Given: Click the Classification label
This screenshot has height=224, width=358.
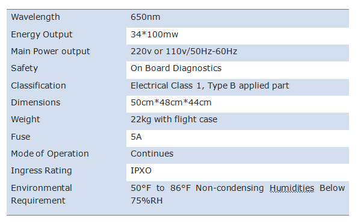Looking at the screenshot, I should coord(39,86).
